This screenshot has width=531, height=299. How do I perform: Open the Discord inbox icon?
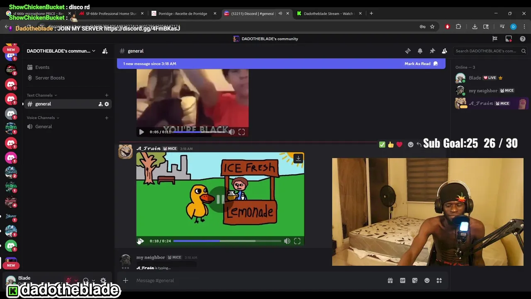509,39
